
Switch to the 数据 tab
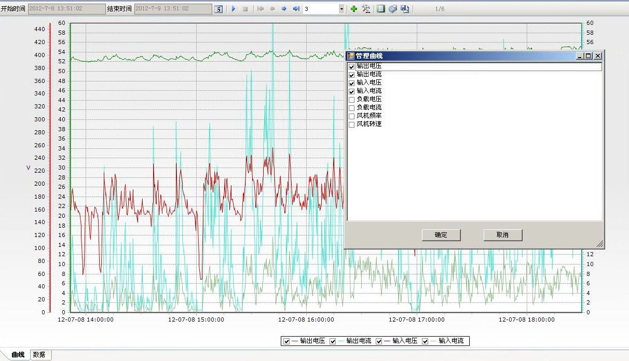[x=39, y=355]
